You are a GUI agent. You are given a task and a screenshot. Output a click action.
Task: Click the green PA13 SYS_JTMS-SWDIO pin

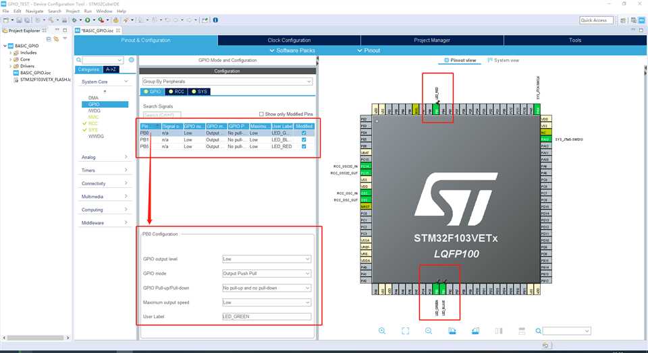(546, 139)
